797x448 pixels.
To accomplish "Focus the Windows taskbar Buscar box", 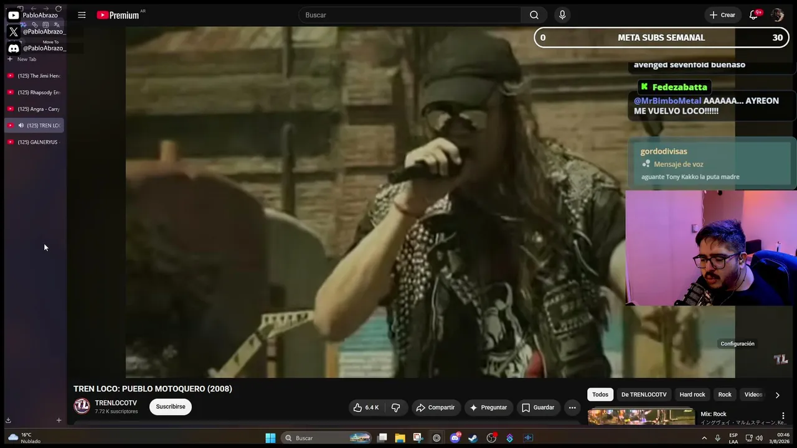I will [327, 438].
